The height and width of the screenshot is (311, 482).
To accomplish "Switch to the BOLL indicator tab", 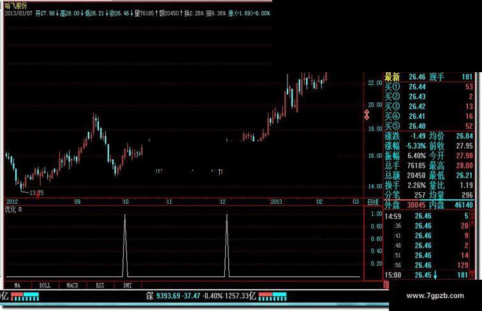I will pos(45,285).
